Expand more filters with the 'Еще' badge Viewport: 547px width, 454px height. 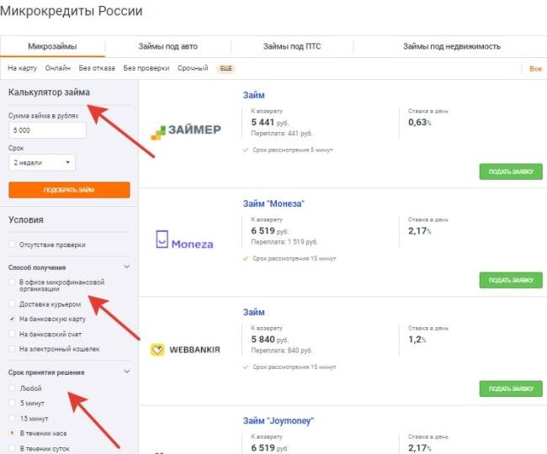click(x=225, y=68)
